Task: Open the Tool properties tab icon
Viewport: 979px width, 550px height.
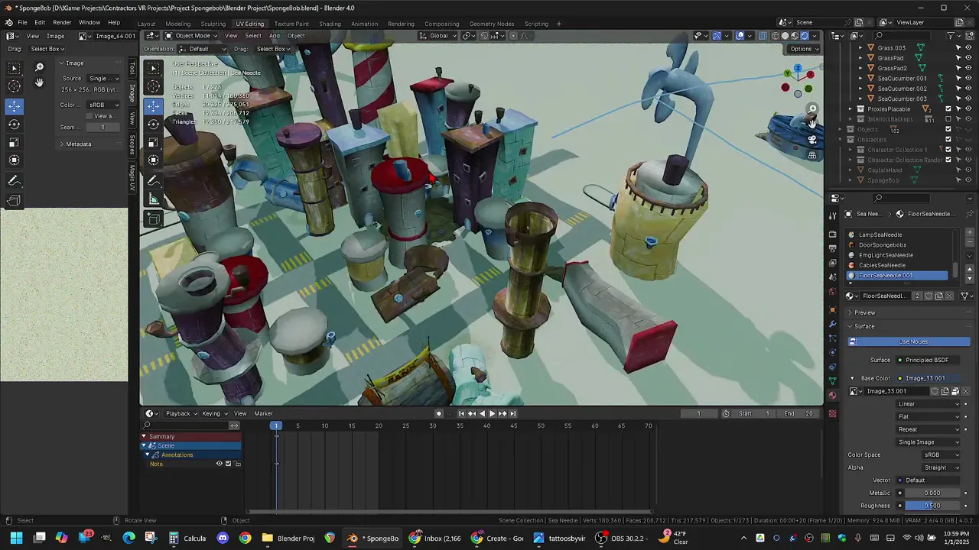Action: click(x=833, y=215)
